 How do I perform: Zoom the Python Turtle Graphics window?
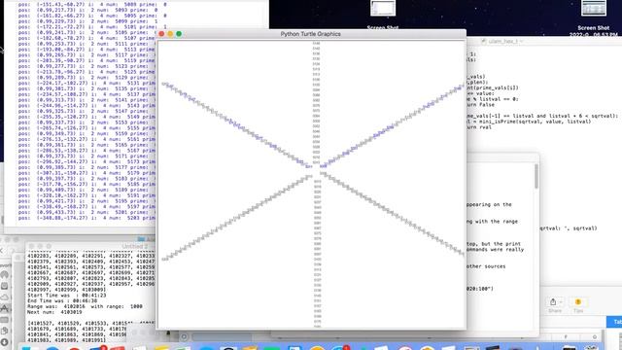[179, 34]
